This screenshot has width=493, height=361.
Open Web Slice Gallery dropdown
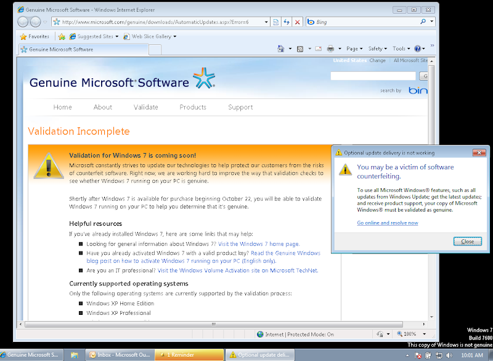point(150,36)
